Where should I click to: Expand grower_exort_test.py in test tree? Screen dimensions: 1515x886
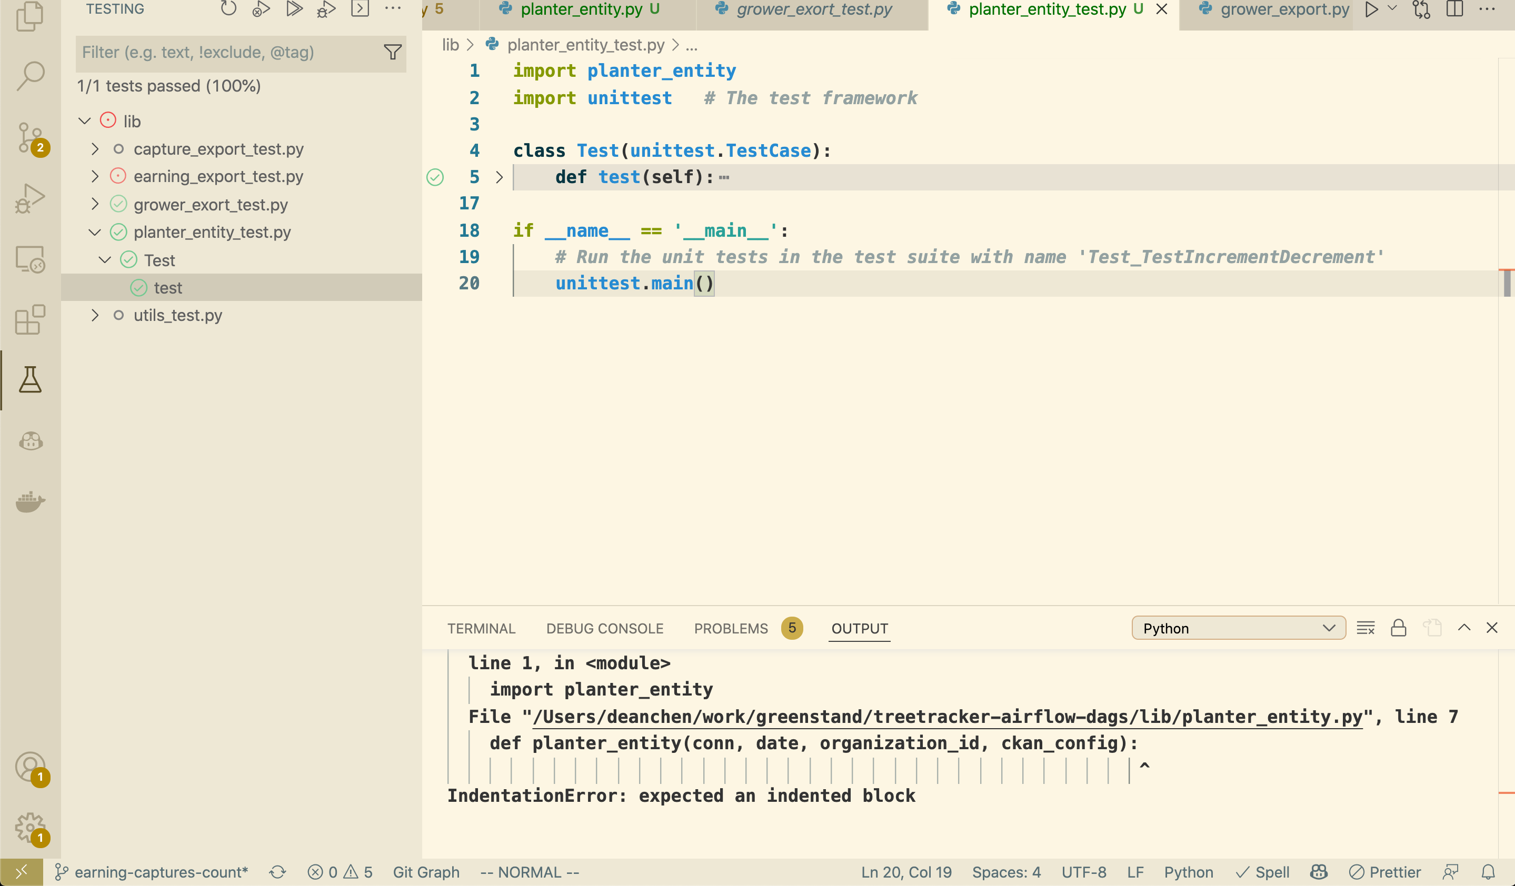(94, 204)
